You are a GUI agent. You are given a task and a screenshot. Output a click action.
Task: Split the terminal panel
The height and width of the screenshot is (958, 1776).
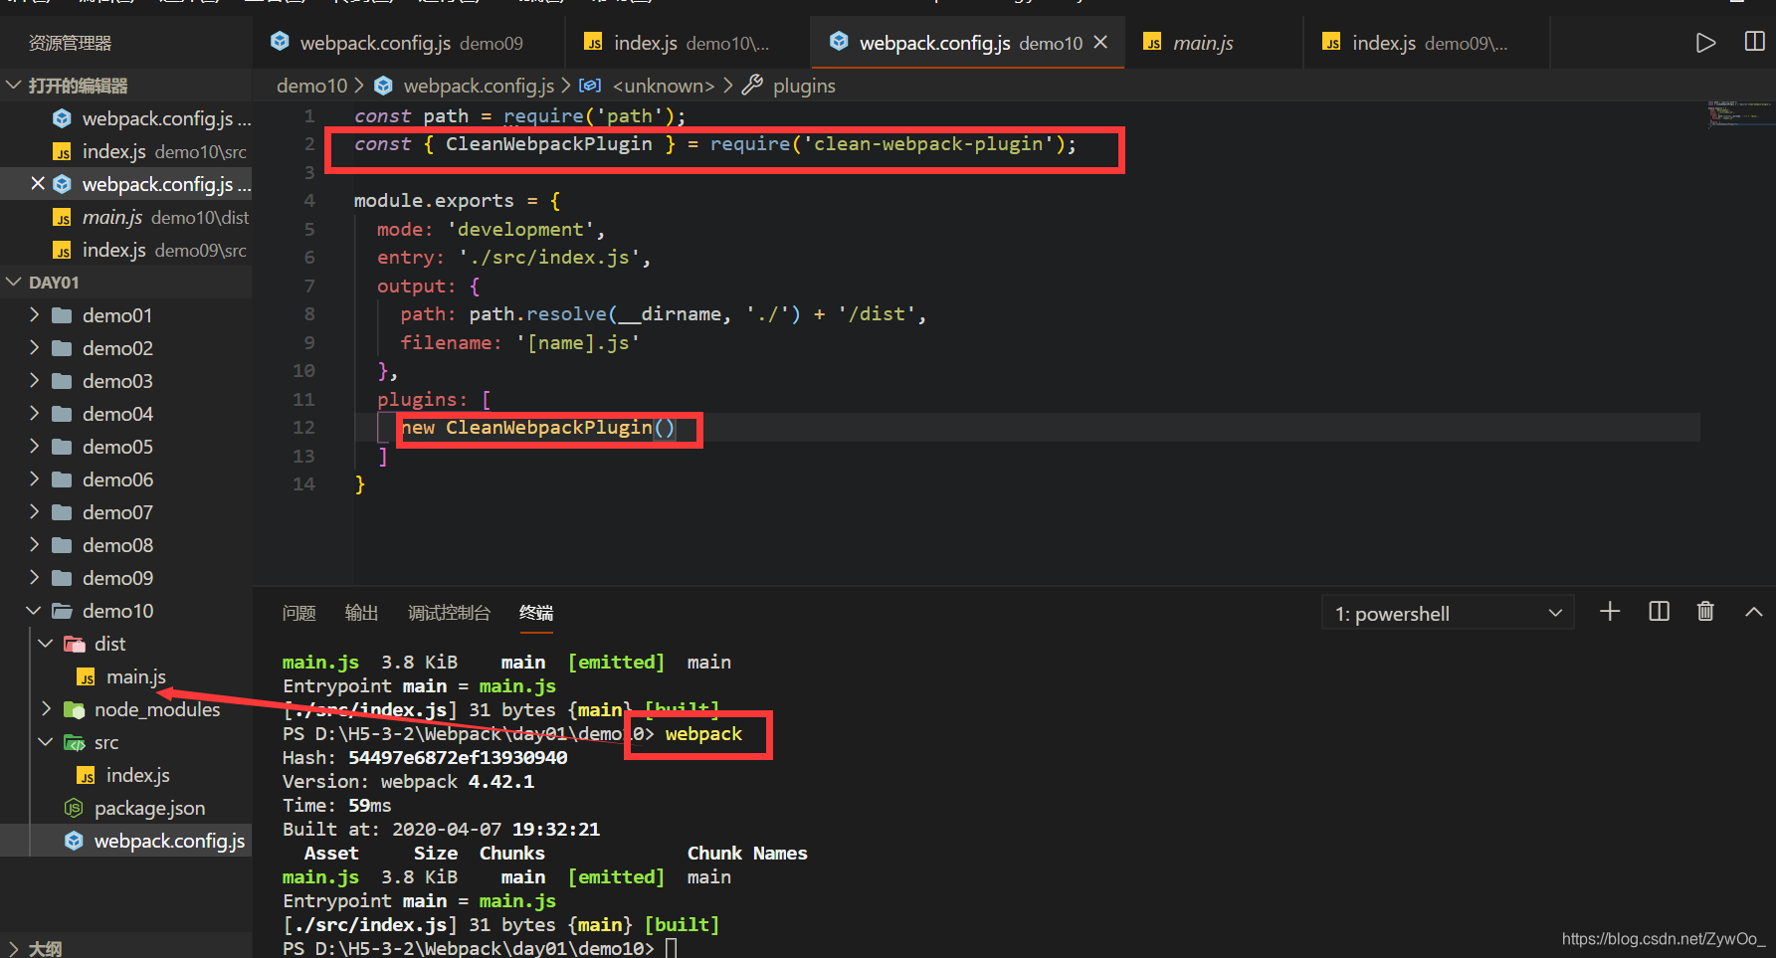click(1659, 612)
